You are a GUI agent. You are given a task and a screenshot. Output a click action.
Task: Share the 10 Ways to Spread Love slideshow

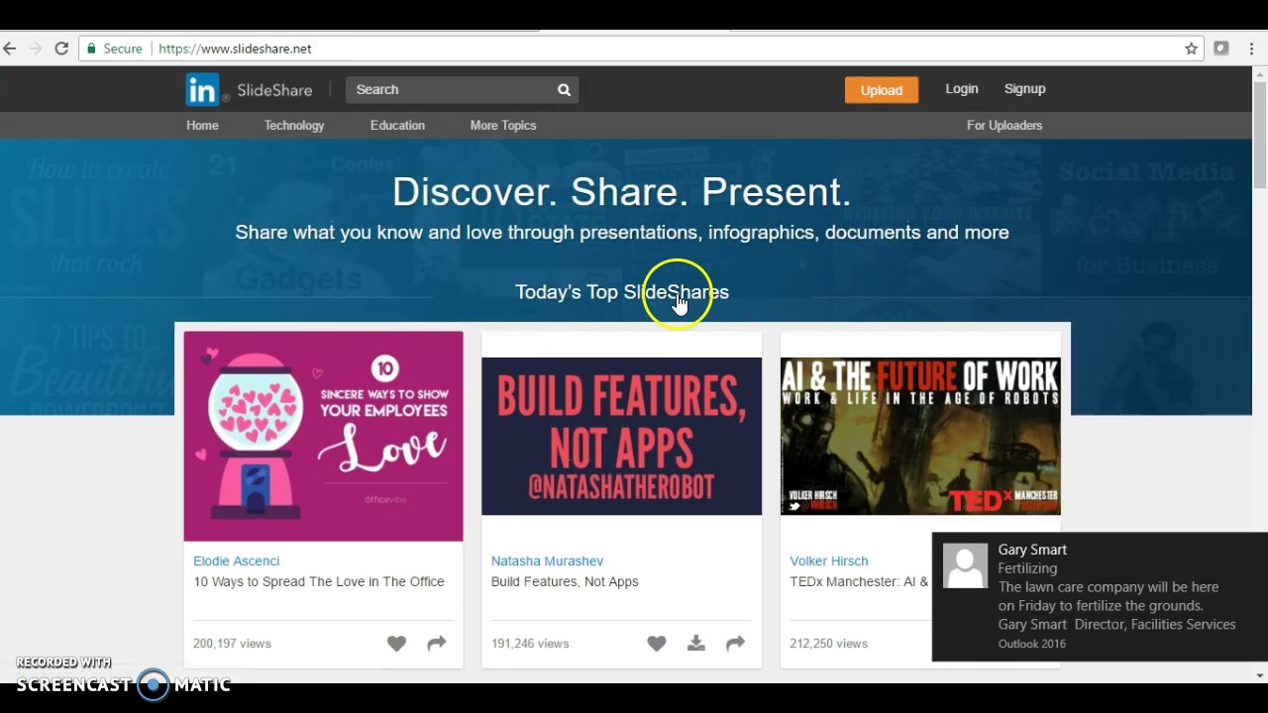coord(437,644)
